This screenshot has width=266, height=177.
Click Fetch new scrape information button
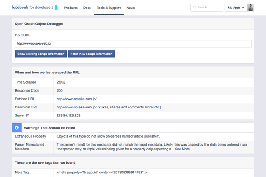[92, 54]
